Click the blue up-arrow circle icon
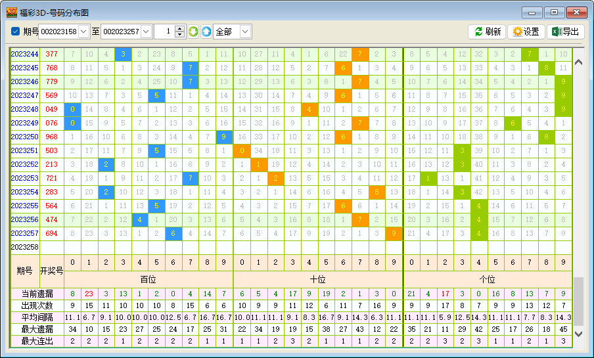Screen dimensions: 594x358 [206, 32]
